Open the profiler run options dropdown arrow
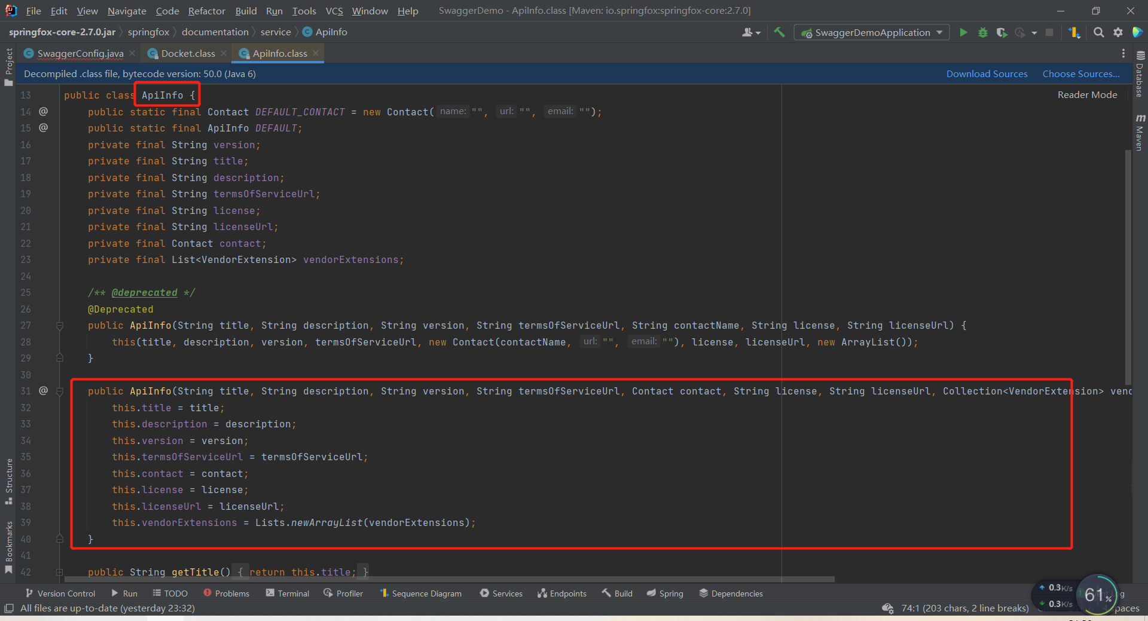The width and height of the screenshot is (1148, 621). tap(1034, 33)
